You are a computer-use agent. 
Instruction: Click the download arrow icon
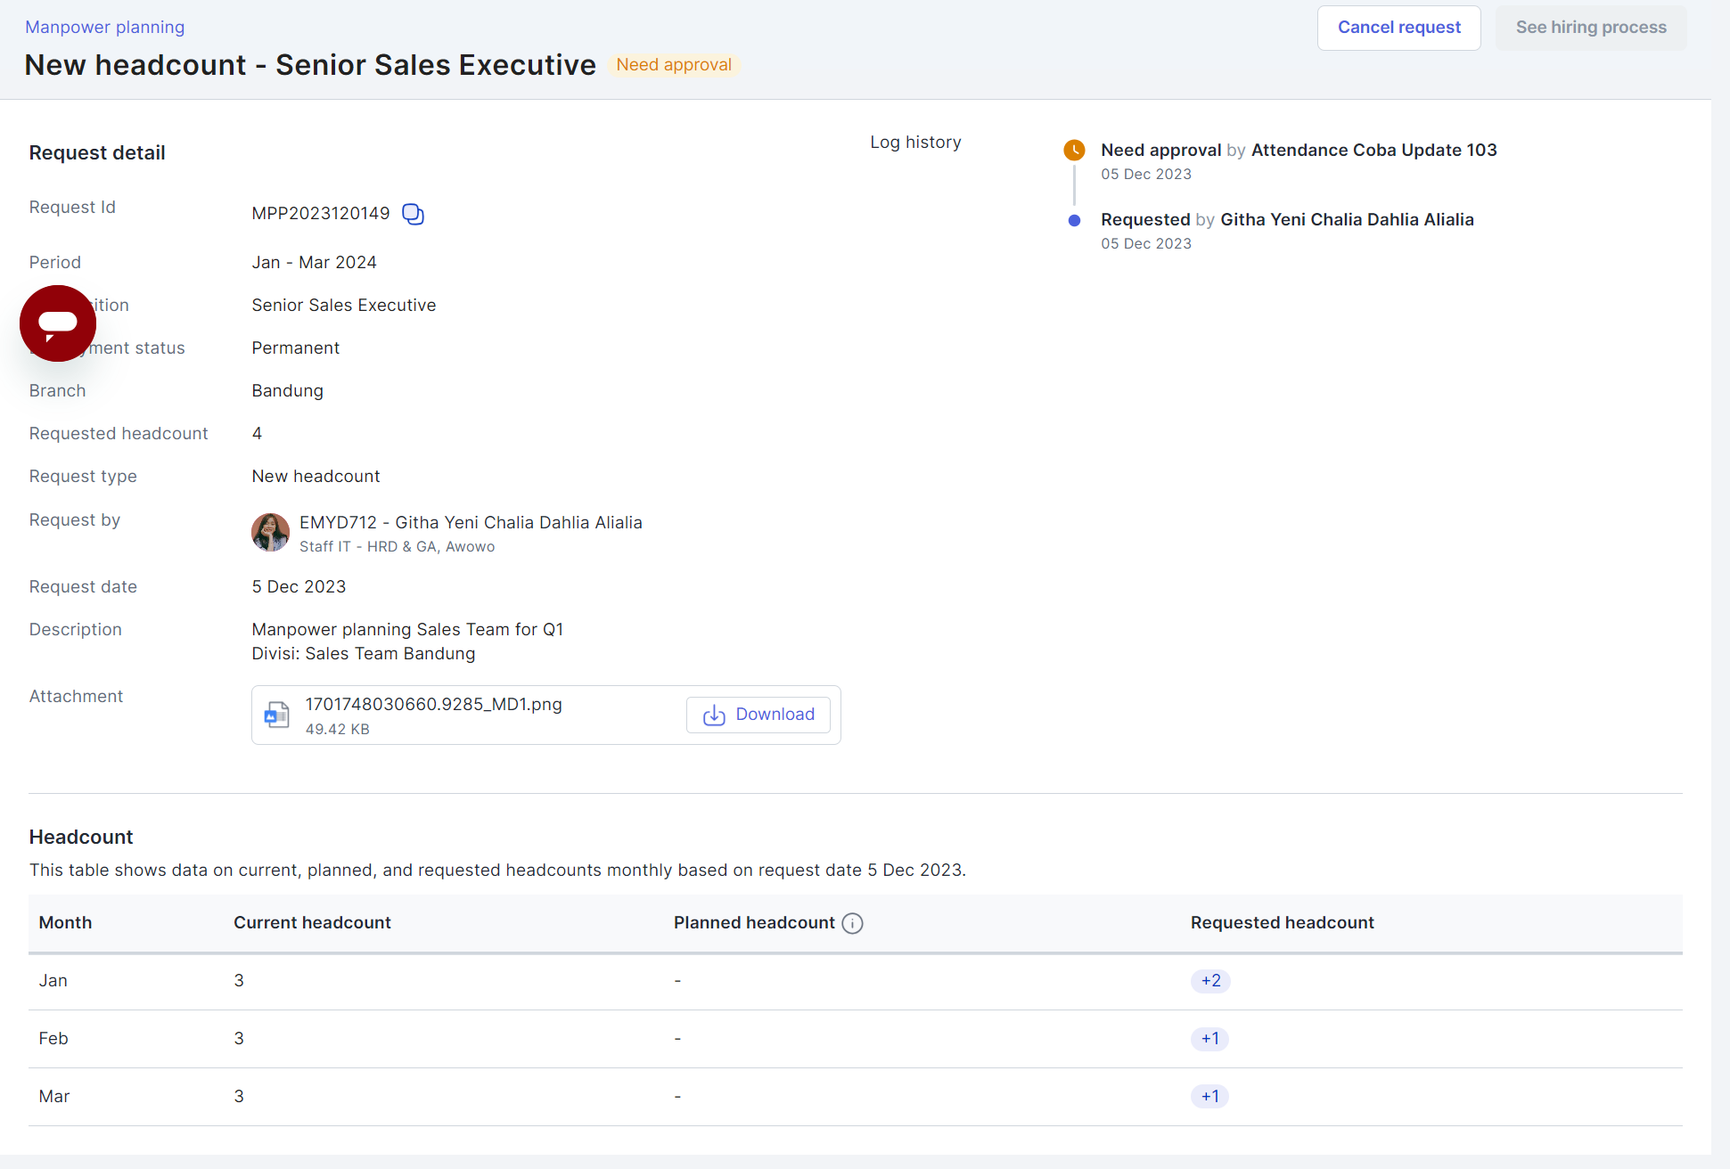click(714, 715)
